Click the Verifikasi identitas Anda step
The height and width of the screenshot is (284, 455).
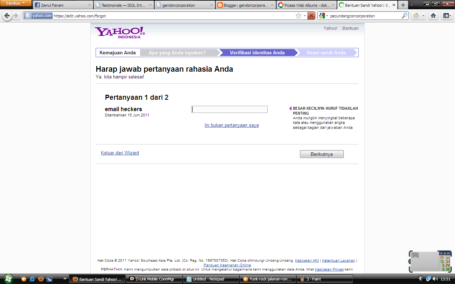tap(257, 53)
